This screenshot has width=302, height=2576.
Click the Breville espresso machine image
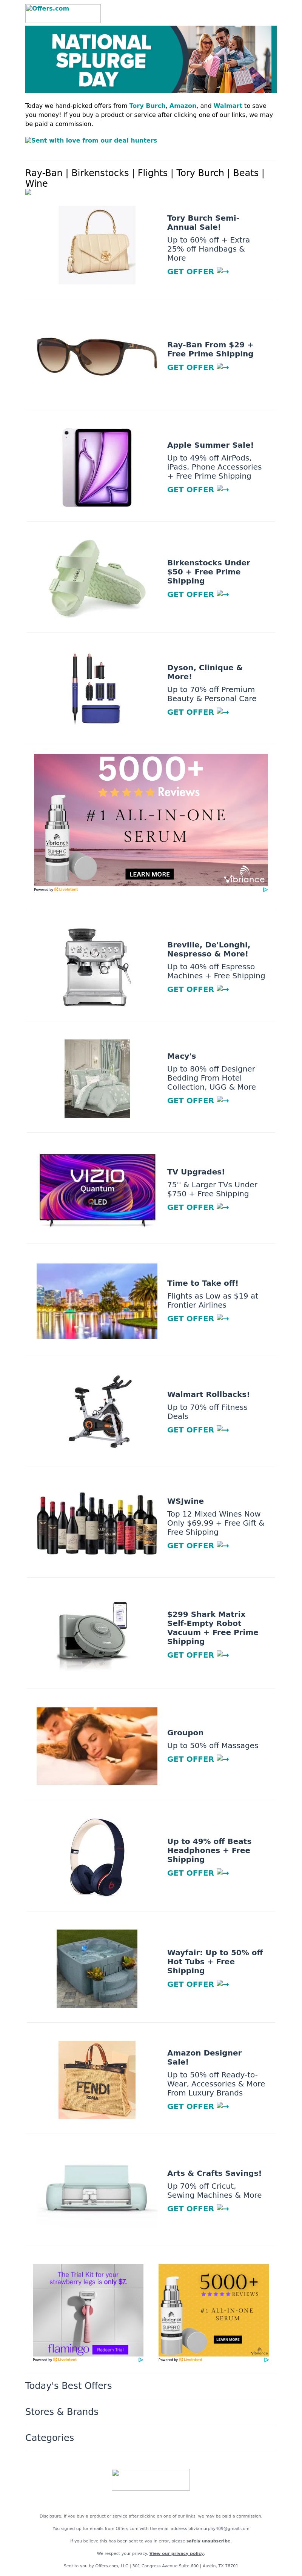click(97, 966)
